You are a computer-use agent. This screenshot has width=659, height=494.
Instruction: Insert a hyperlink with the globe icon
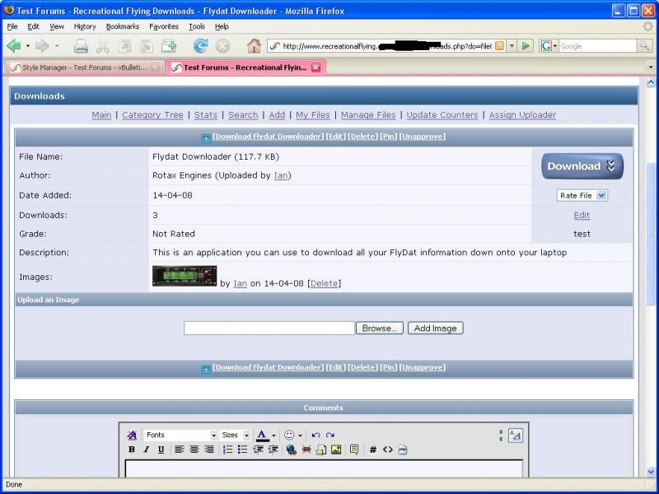point(292,450)
